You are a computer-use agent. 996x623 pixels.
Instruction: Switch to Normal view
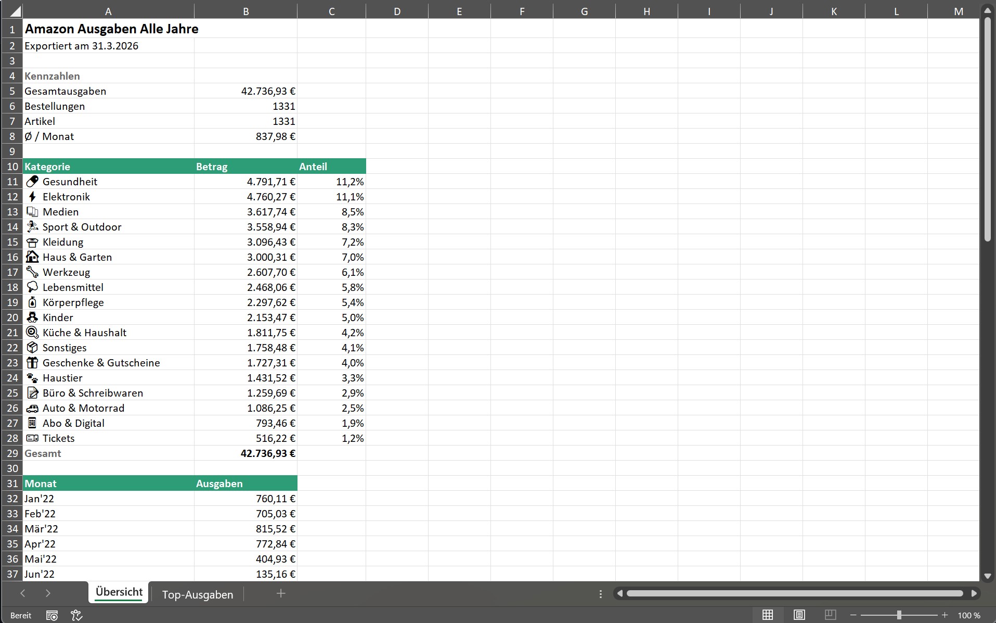point(768,615)
